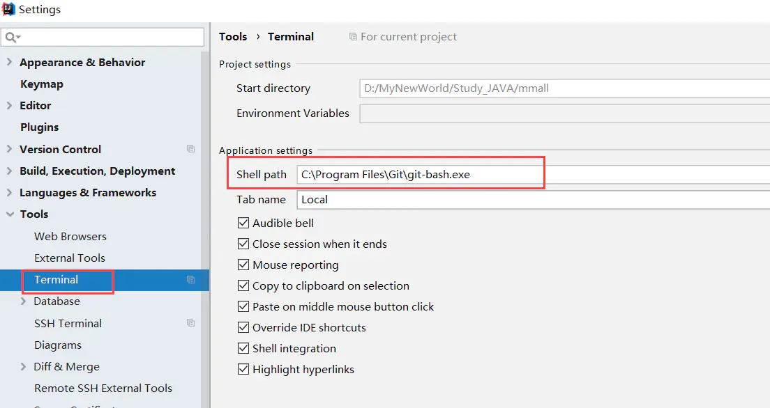Screen dimensions: 770x408
Task: Click the search magnifier icon
Action: [x=12, y=37]
